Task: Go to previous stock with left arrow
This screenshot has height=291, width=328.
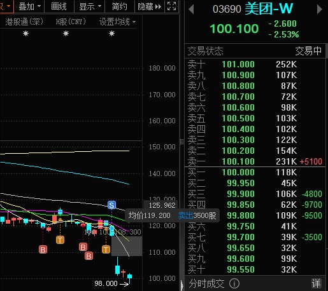Action: (191, 10)
